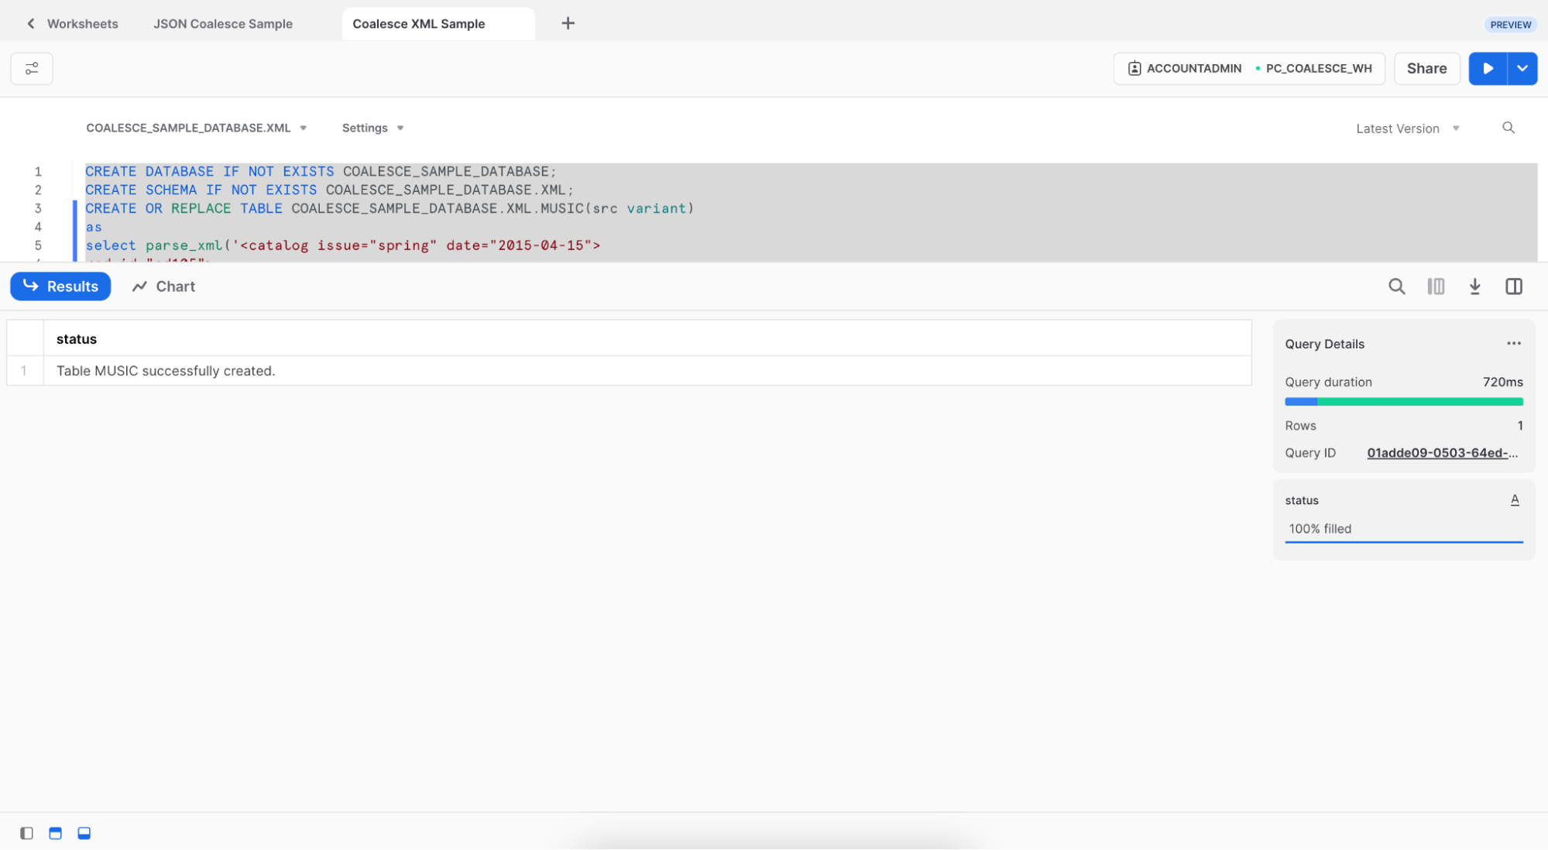Switch to JSON Coalesce Sample tab

(223, 23)
